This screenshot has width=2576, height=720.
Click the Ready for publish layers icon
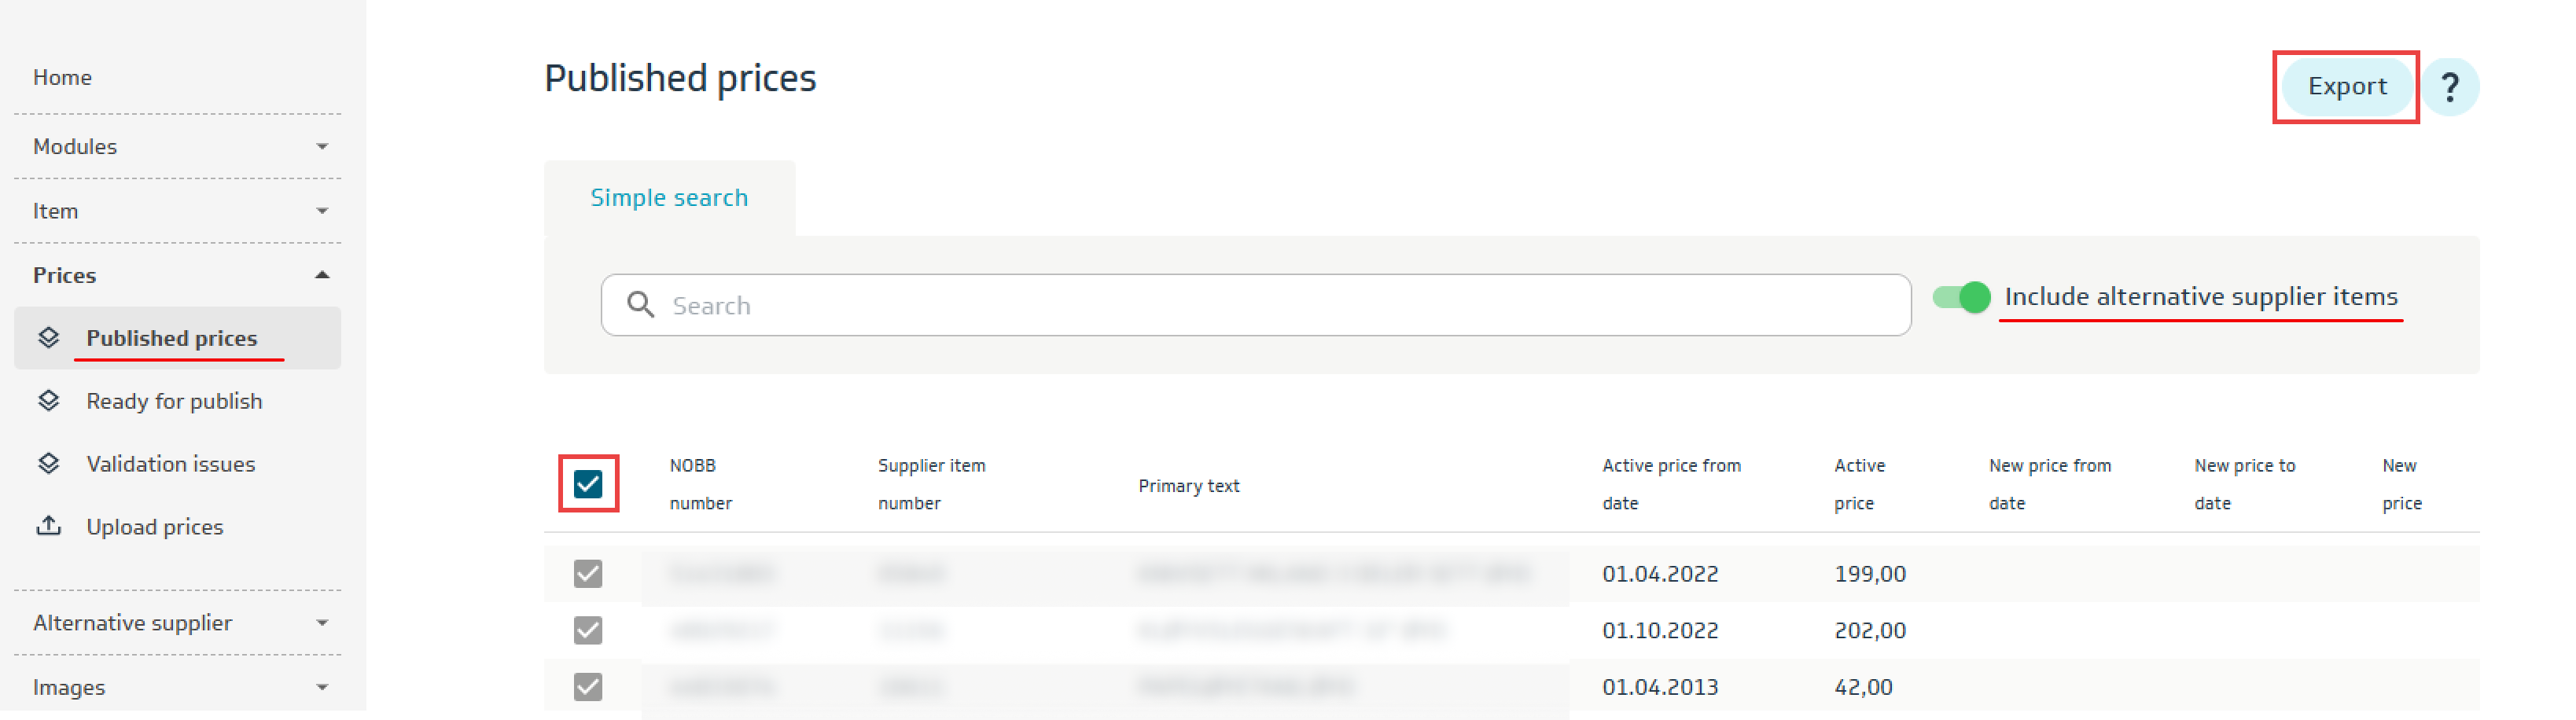pos(48,401)
